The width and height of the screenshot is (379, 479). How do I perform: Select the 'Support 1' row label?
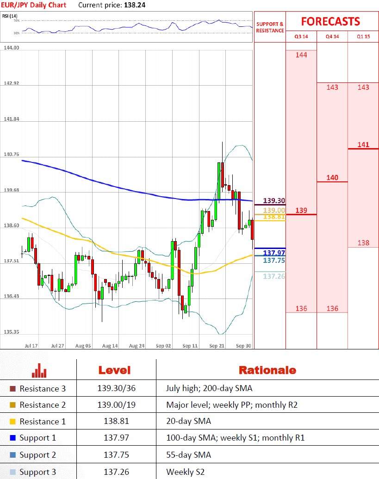point(38,438)
